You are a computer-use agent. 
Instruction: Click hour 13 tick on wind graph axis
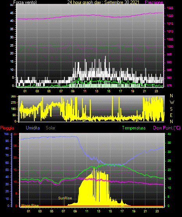tap(96, 91)
